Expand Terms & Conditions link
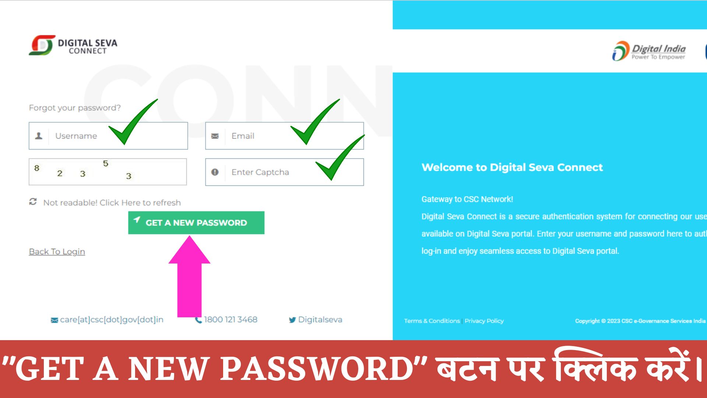The height and width of the screenshot is (398, 707). 432,321
